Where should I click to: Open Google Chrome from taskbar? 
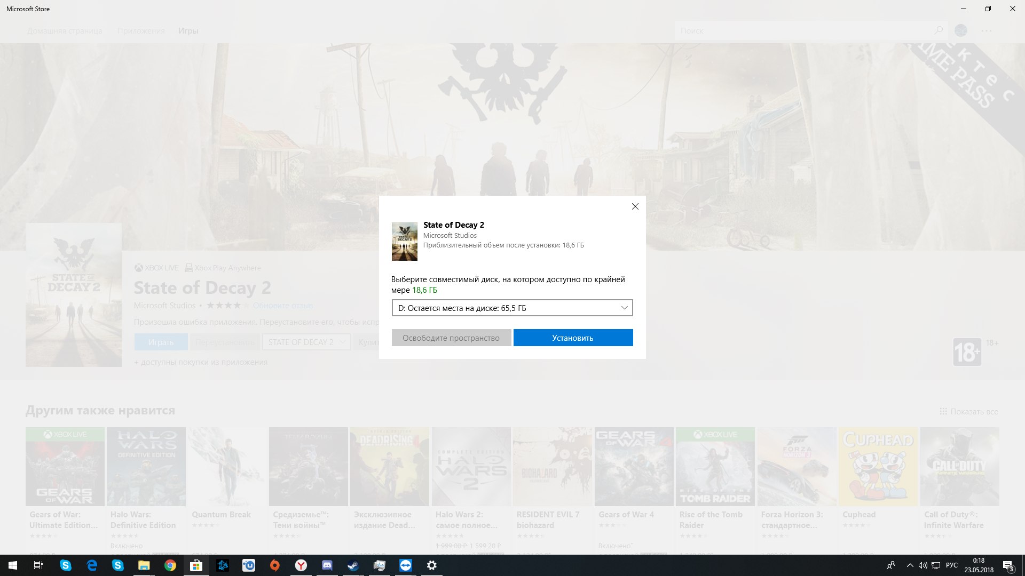coord(170,565)
